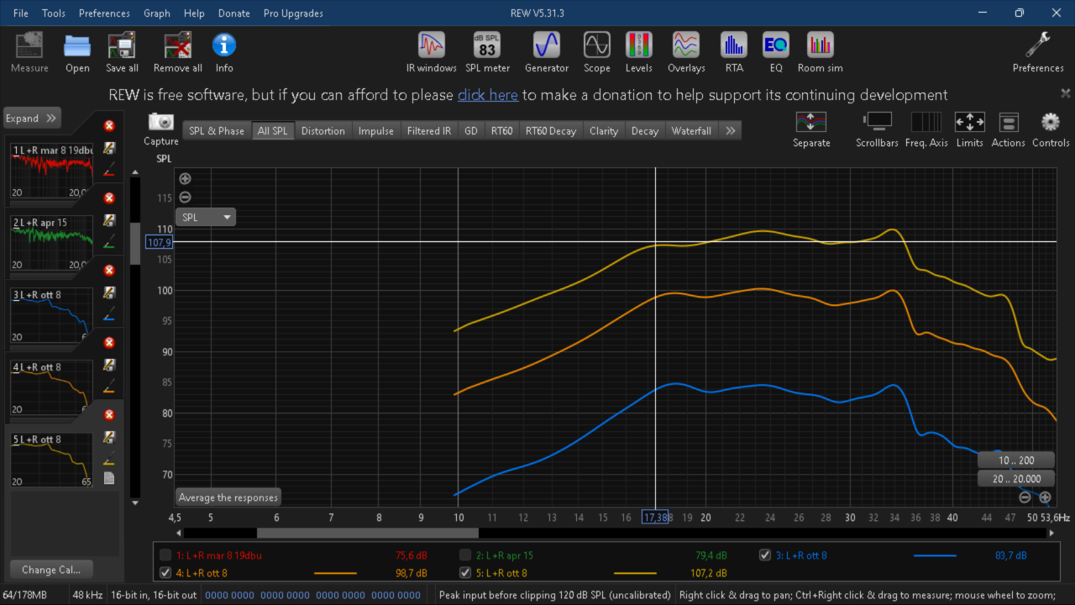This screenshot has height=605, width=1075.
Task: Click the donation link
Action: click(488, 95)
